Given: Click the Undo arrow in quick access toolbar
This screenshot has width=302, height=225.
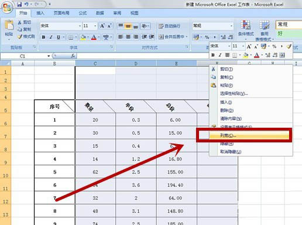Looking at the screenshot, I should [26, 4].
